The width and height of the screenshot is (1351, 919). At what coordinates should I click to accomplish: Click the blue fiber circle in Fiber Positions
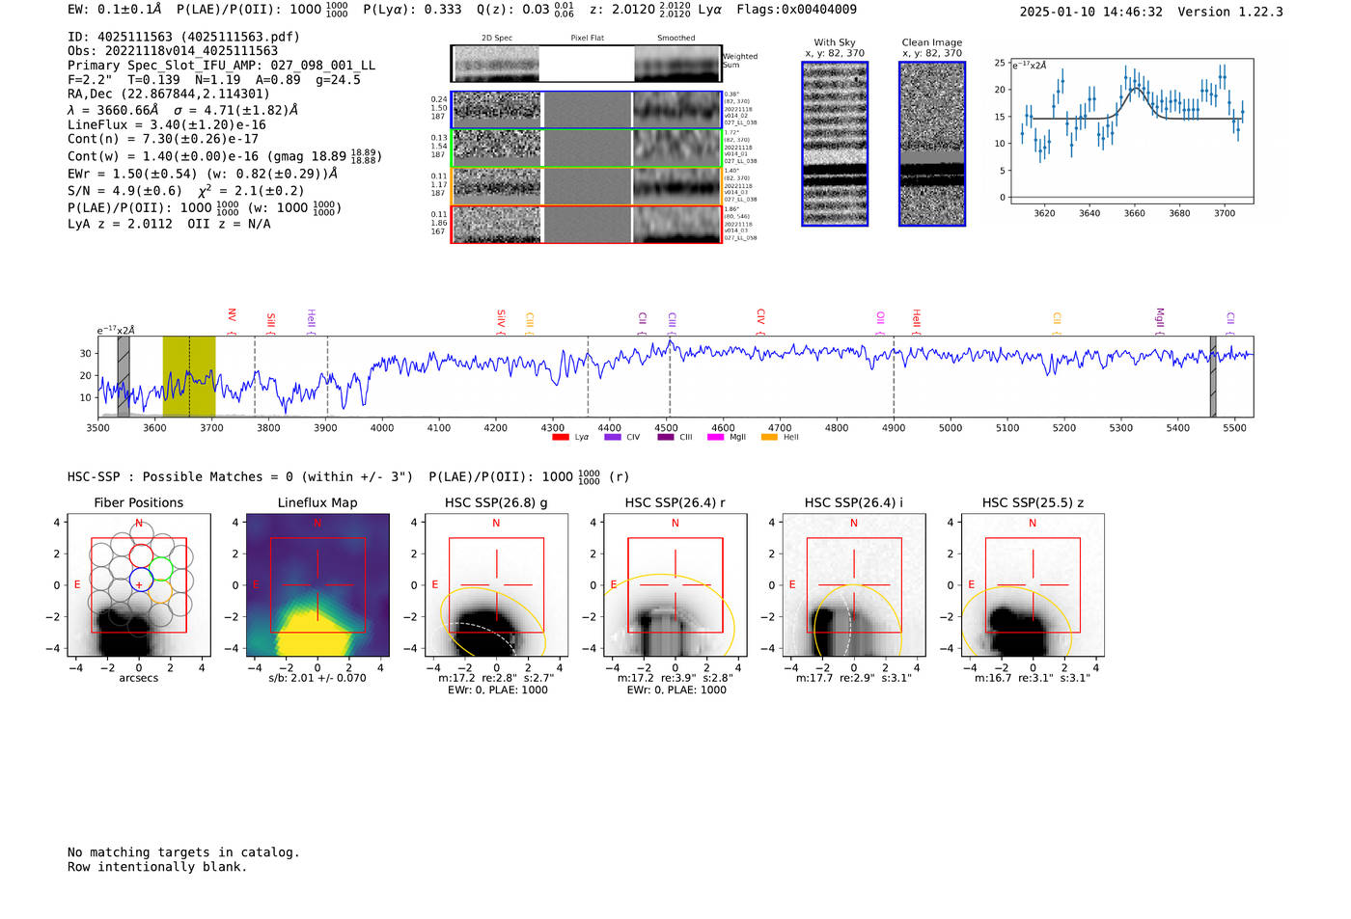141,581
